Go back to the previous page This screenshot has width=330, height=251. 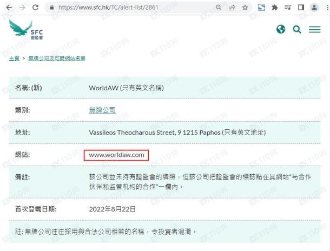[9, 8]
